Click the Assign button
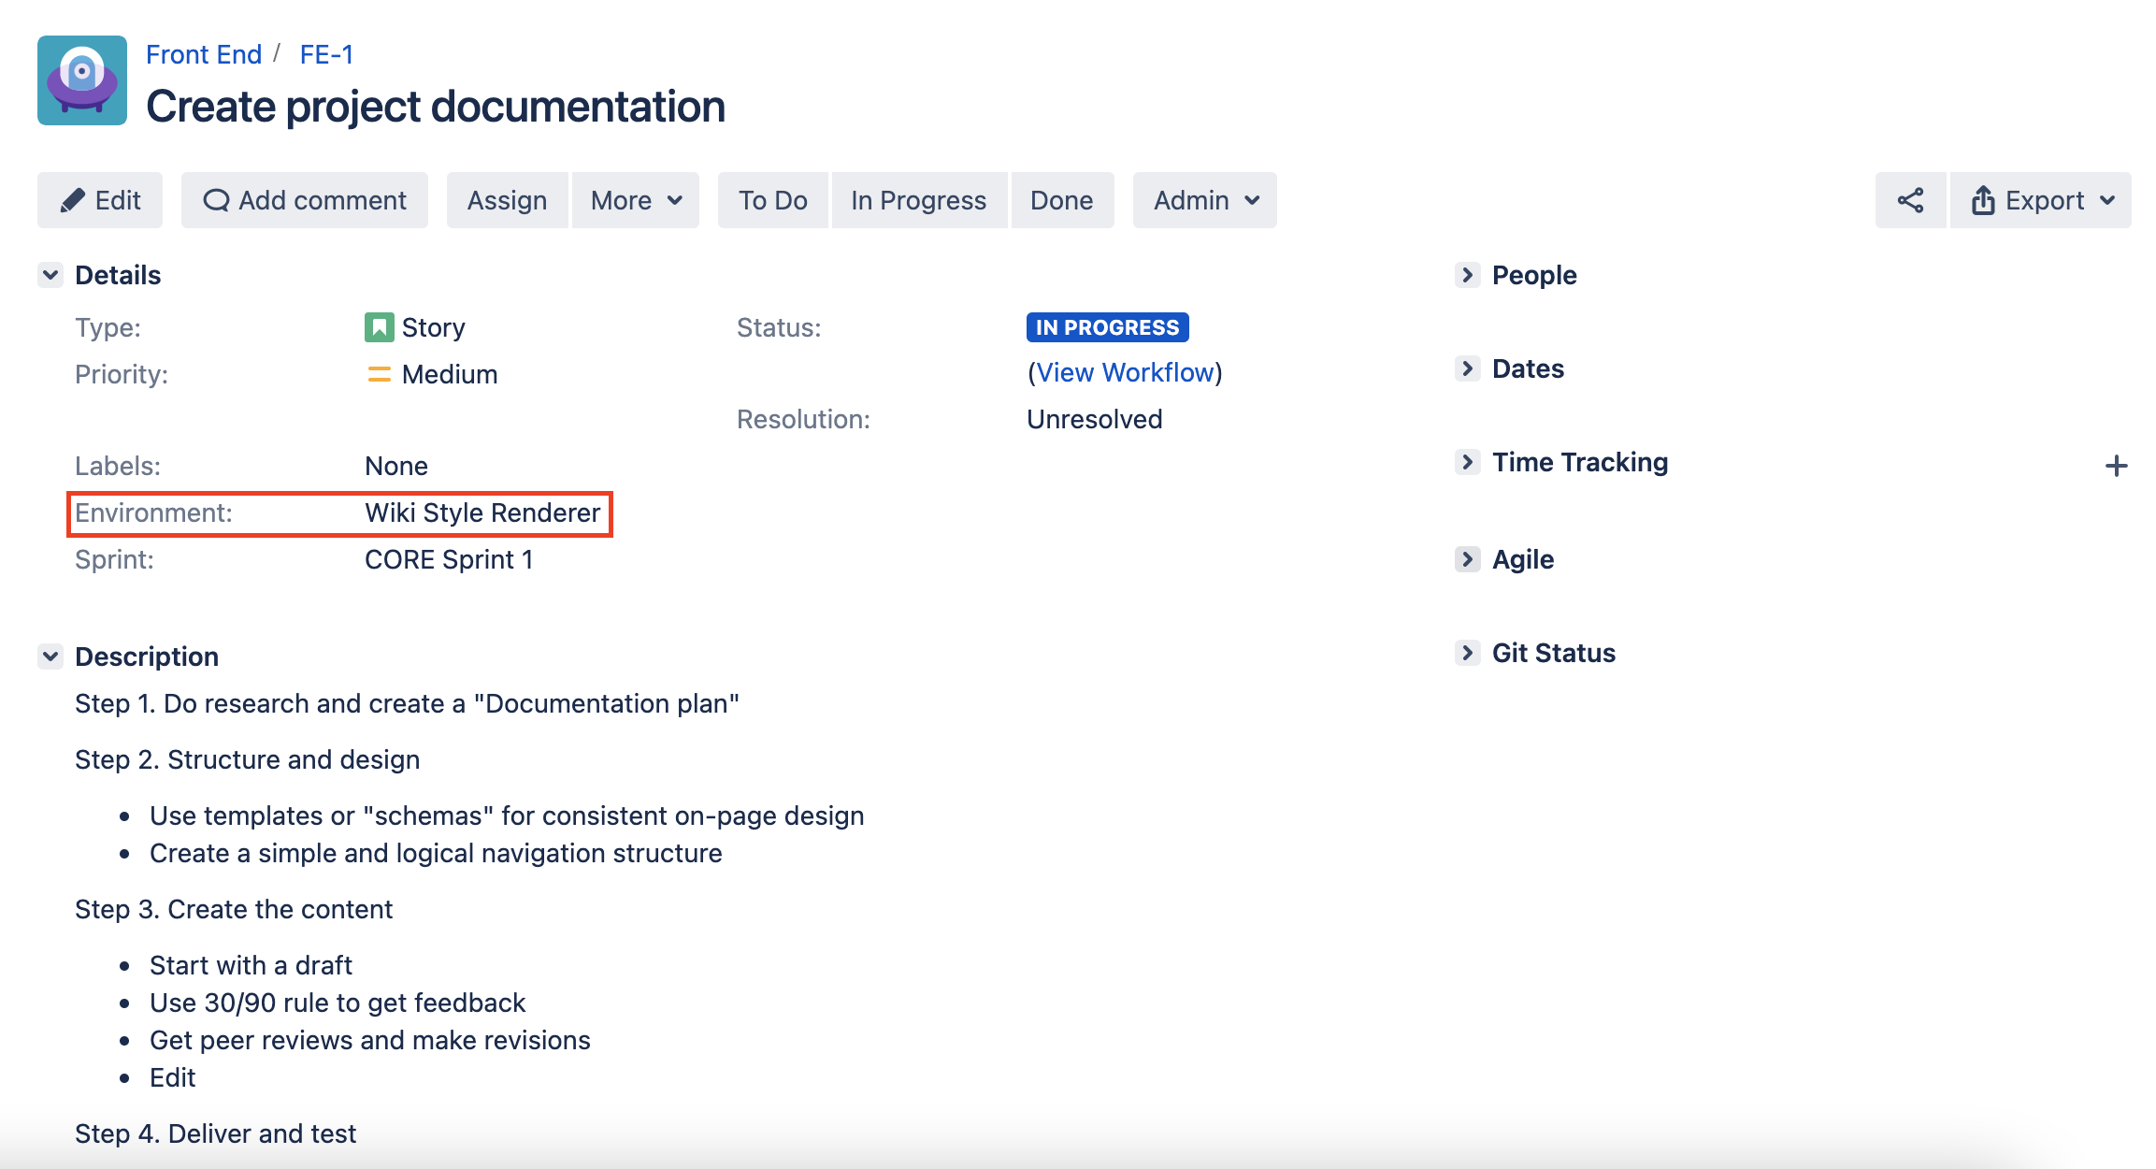The height and width of the screenshot is (1169, 2156). [x=507, y=200]
